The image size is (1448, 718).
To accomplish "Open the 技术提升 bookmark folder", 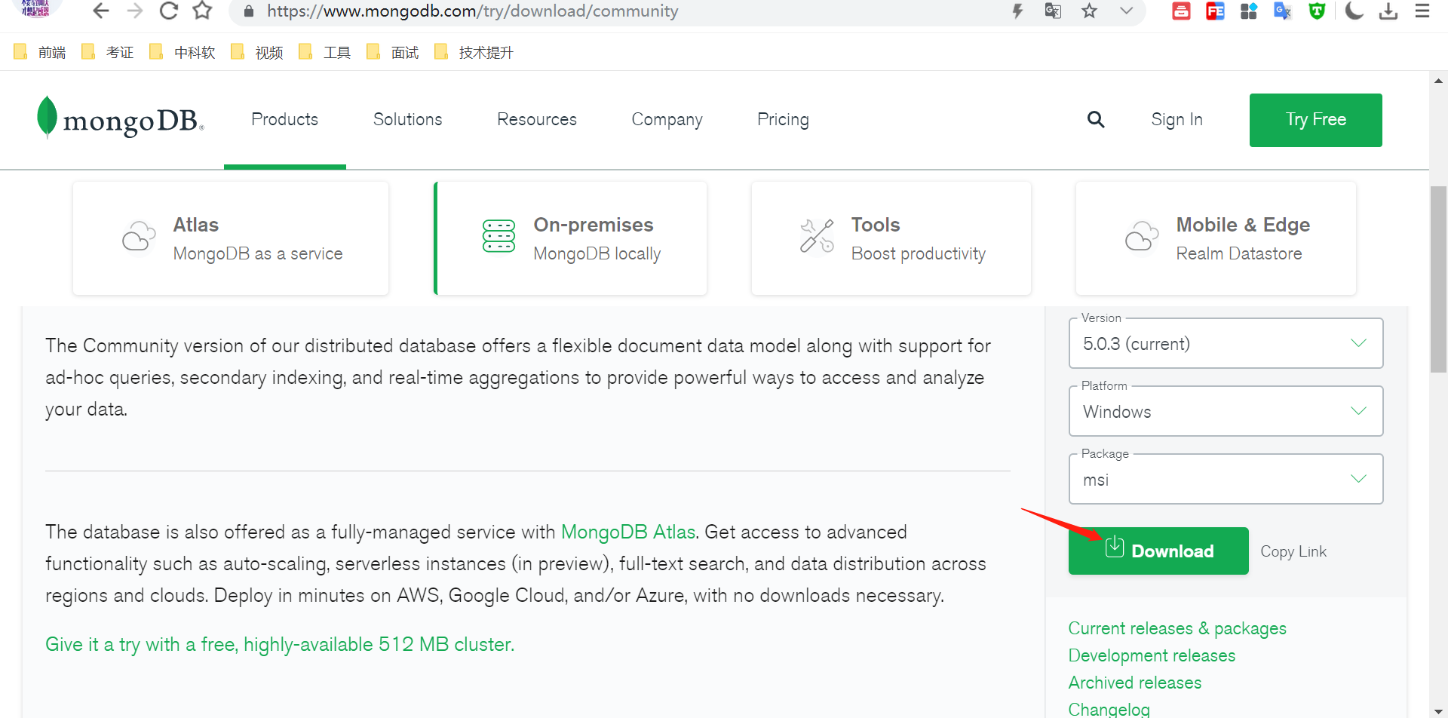I will click(x=474, y=52).
